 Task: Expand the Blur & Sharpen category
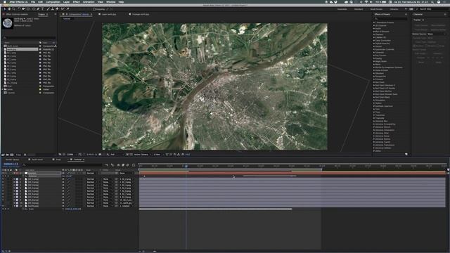coord(374,31)
